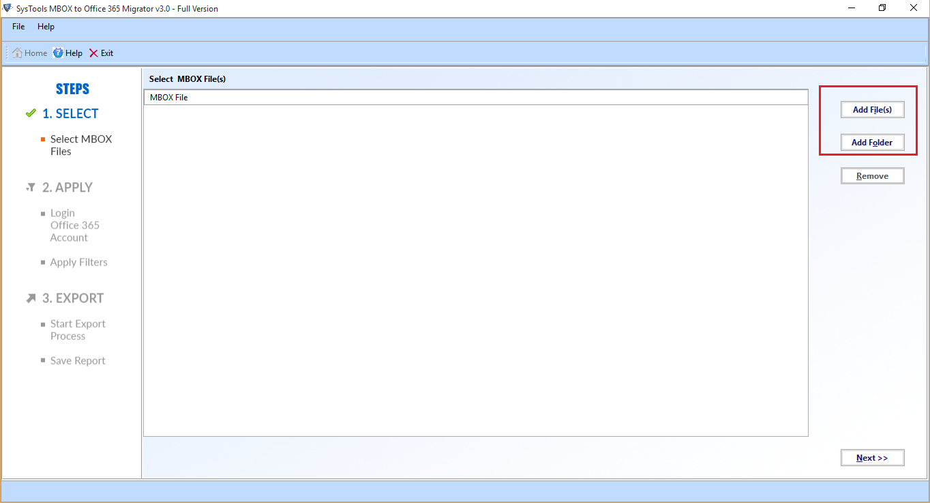Open the File menu
The width and height of the screenshot is (930, 503).
point(18,27)
